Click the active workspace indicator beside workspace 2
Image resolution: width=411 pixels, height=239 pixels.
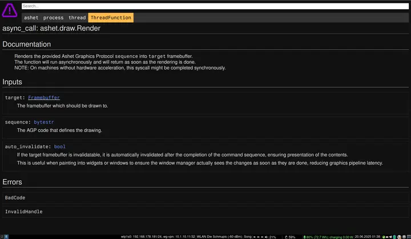(7, 236)
